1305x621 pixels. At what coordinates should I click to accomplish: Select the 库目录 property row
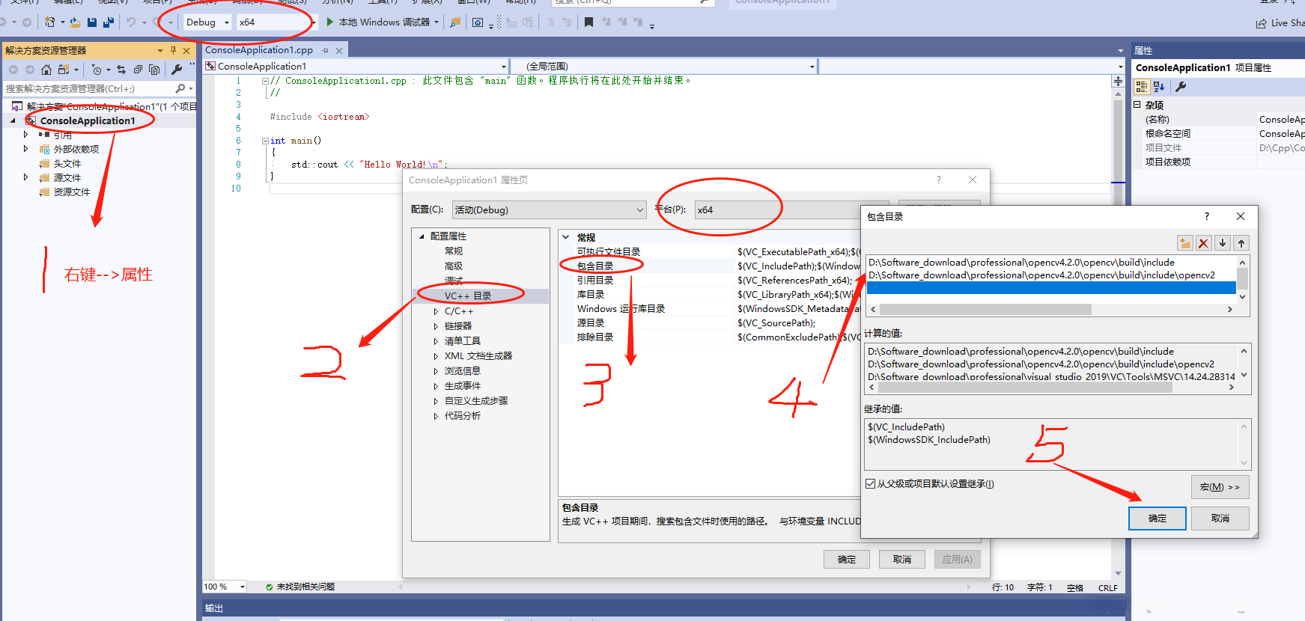710,295
